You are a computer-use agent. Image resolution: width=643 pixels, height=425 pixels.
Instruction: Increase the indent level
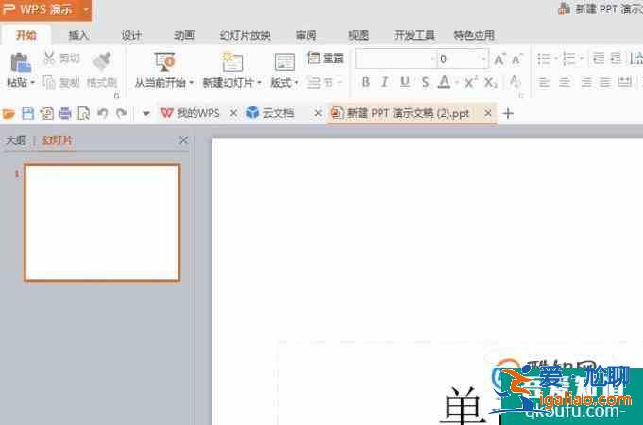[x=616, y=58]
